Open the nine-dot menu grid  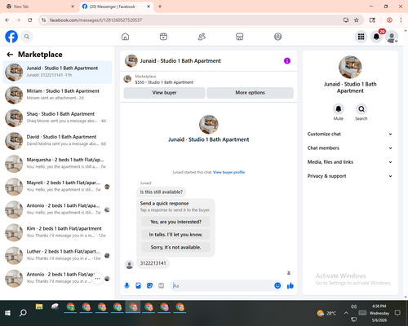pos(361,37)
